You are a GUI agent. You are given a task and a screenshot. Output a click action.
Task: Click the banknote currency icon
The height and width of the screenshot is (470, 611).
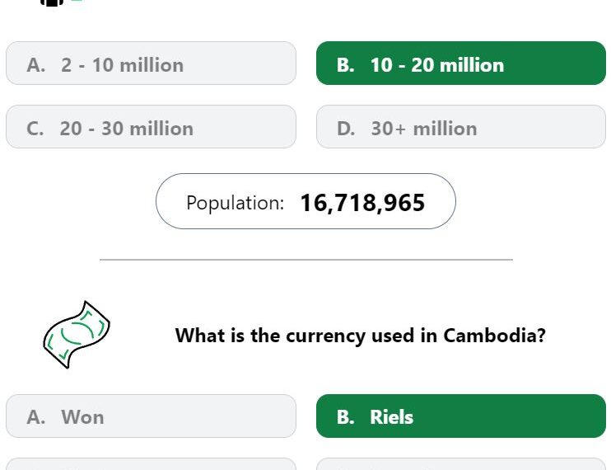(x=77, y=335)
